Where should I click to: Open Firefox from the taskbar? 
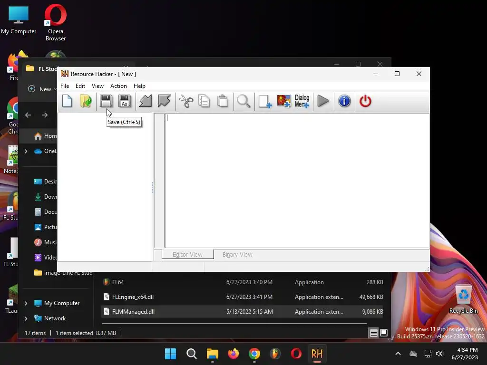tap(233, 354)
